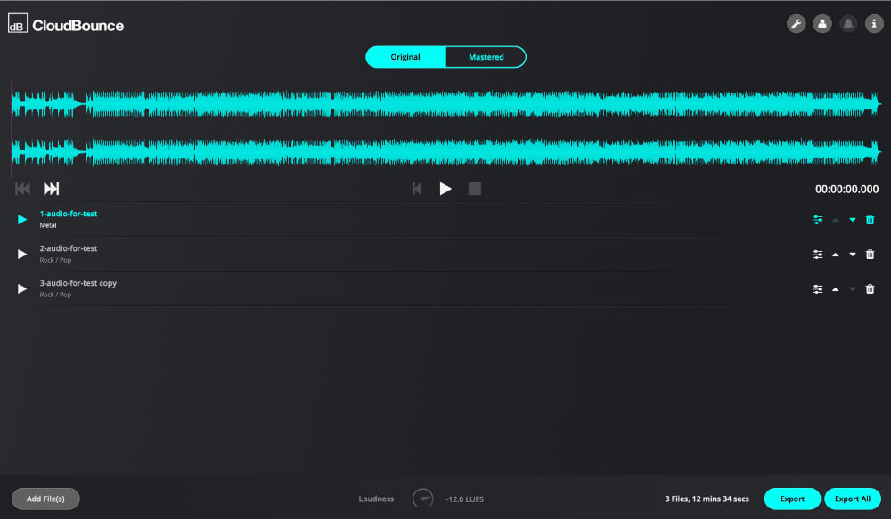Select the 3-audio-for-test copy track name
This screenshot has width=891, height=519.
(x=78, y=283)
